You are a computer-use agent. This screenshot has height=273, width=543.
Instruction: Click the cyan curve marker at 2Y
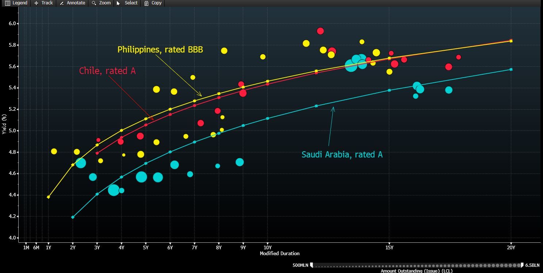point(73,217)
